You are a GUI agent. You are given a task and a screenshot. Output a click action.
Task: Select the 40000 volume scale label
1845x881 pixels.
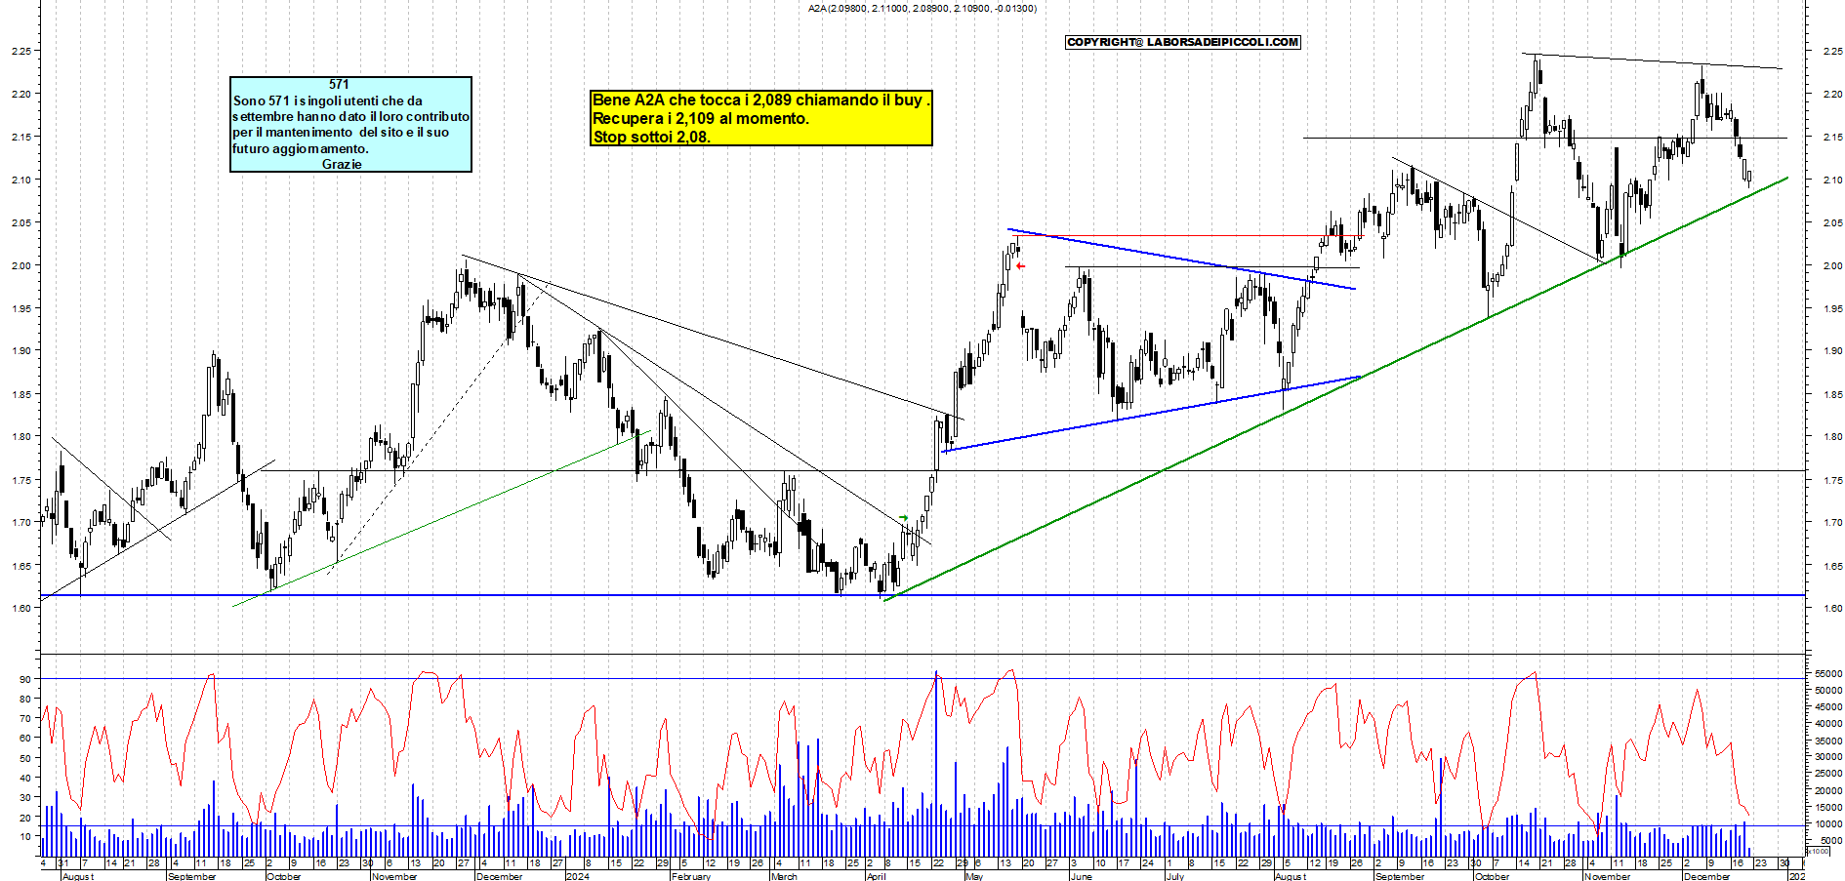[x=1828, y=724]
